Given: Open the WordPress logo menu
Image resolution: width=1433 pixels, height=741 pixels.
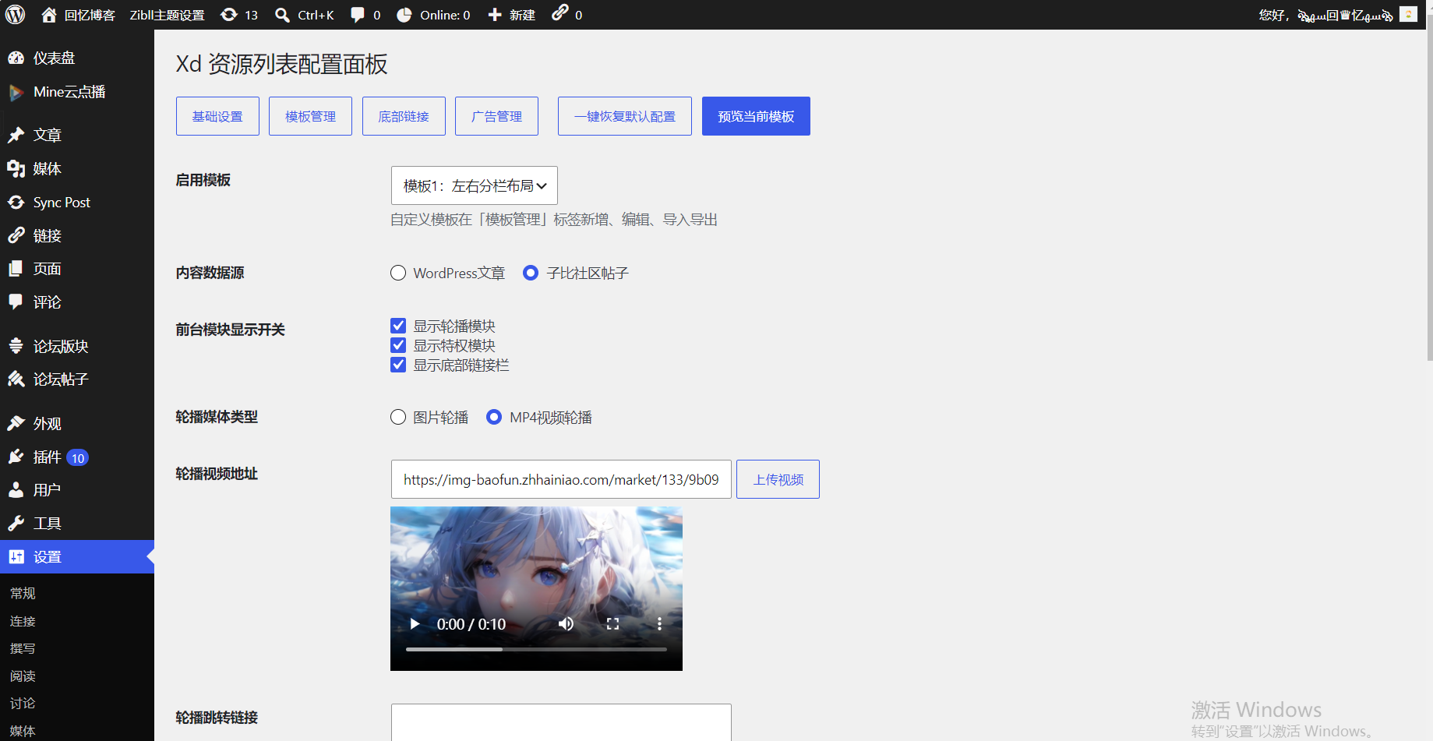Looking at the screenshot, I should 16,15.
